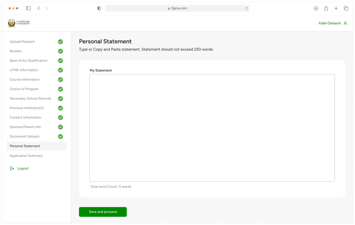Click the browser sidebar toggle icon
Viewport: 355px width, 225px height.
(x=28, y=8)
